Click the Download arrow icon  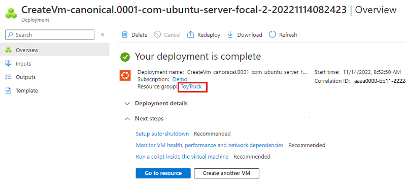coord(230,34)
